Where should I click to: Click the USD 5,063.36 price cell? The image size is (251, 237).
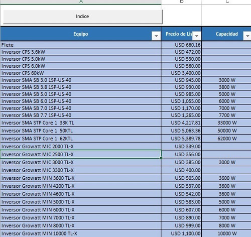(x=181, y=131)
